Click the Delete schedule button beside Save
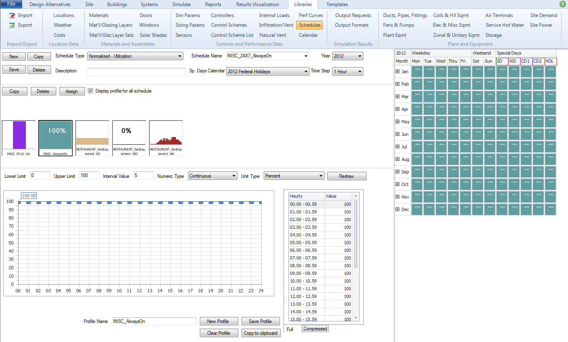This screenshot has width=568, height=342. [x=39, y=70]
